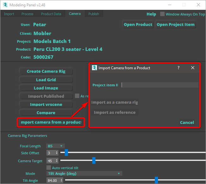
Task: Click the Help link
Action: pos(151,14)
